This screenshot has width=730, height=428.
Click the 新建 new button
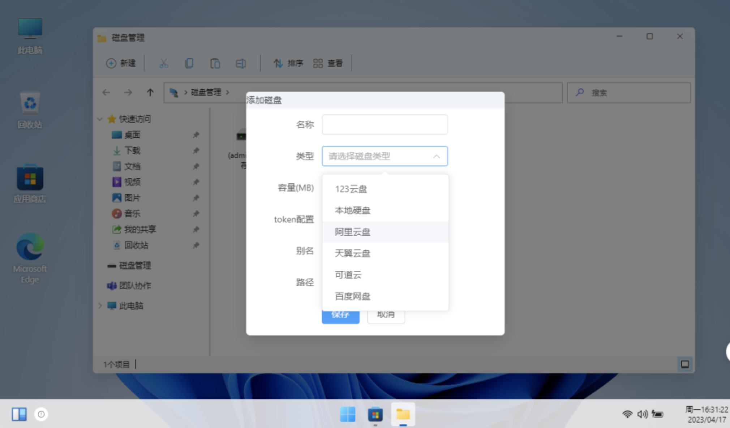(121, 63)
